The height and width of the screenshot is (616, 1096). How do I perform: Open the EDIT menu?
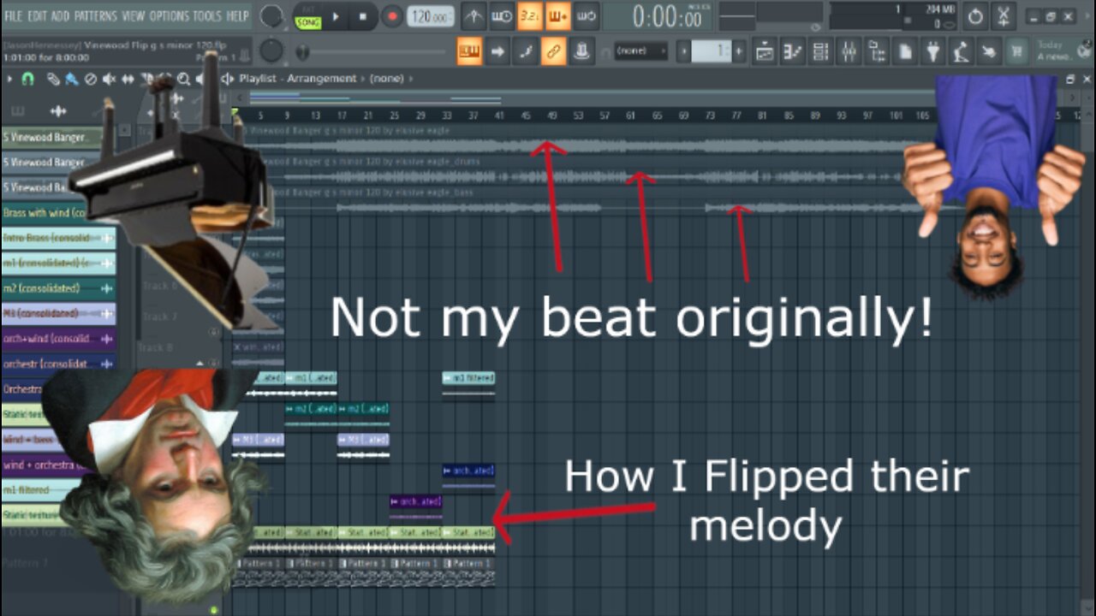tap(37, 15)
